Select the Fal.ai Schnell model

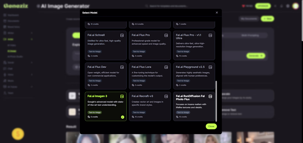(106, 45)
